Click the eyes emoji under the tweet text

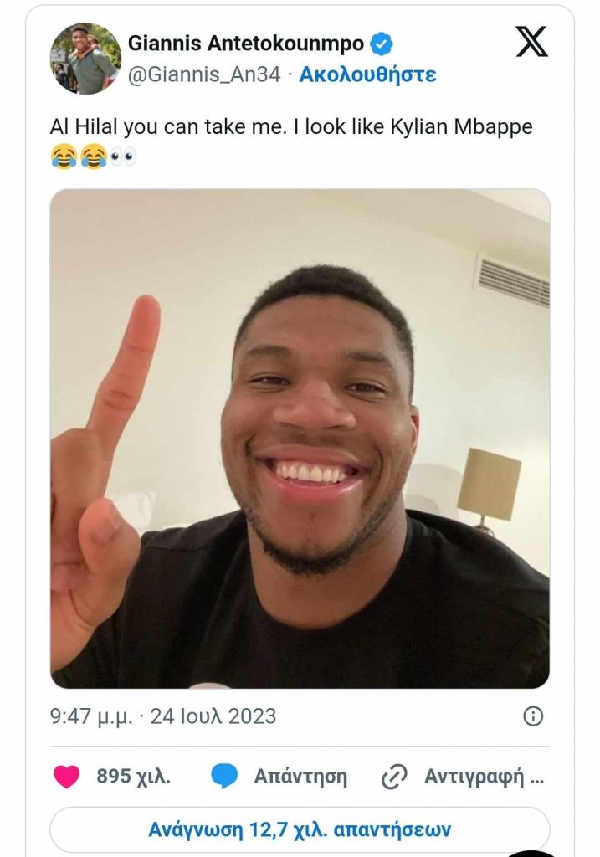123,157
